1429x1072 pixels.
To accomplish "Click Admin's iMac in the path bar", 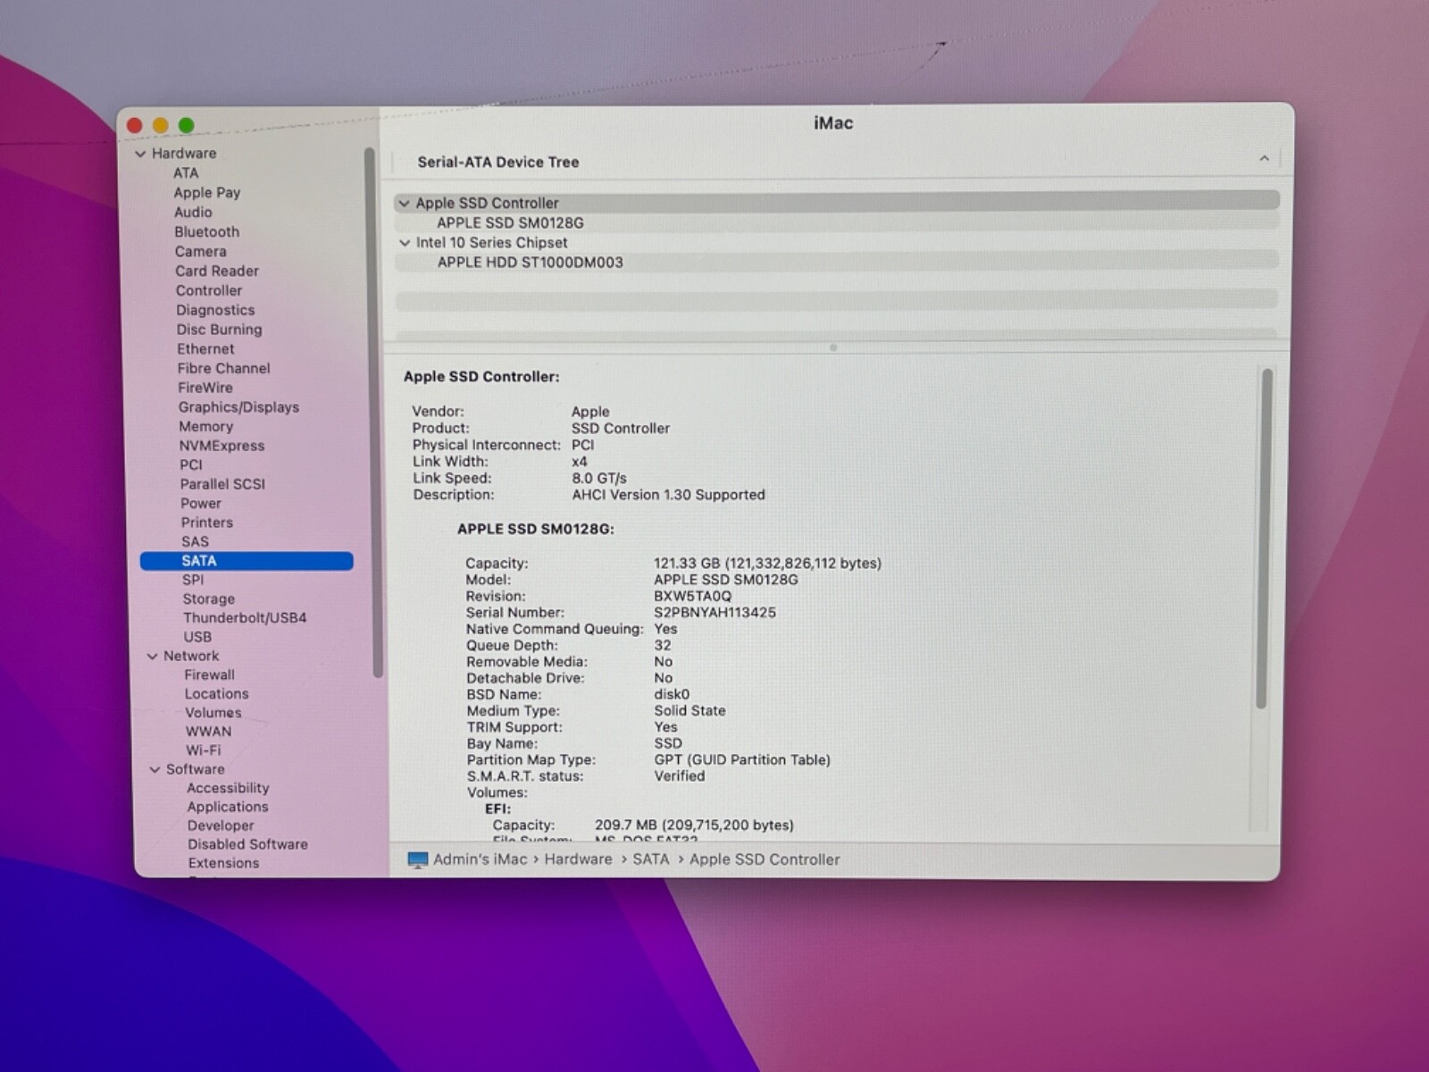I will pos(480,859).
